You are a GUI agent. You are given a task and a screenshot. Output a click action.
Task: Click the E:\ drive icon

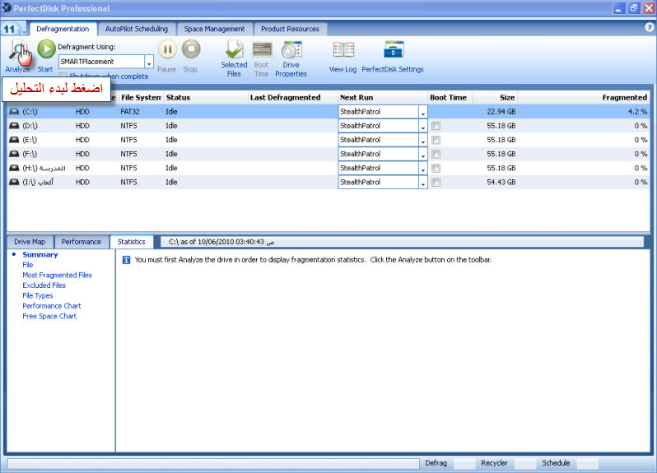[x=14, y=140]
